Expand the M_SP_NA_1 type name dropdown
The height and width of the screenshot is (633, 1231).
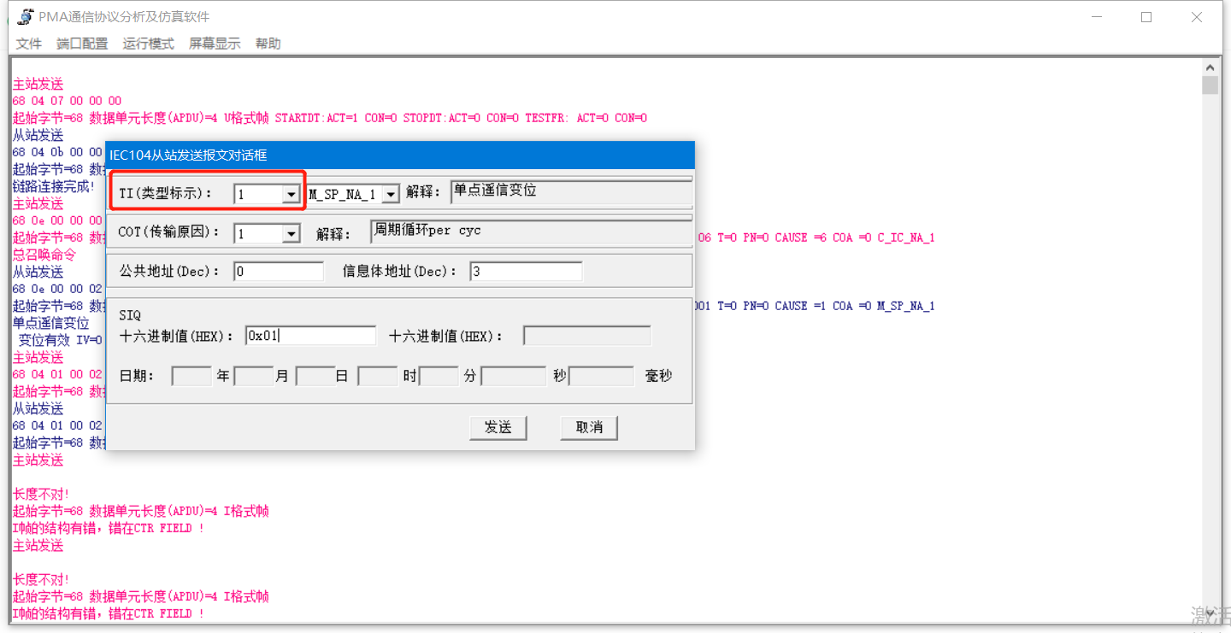pyautogui.click(x=391, y=195)
